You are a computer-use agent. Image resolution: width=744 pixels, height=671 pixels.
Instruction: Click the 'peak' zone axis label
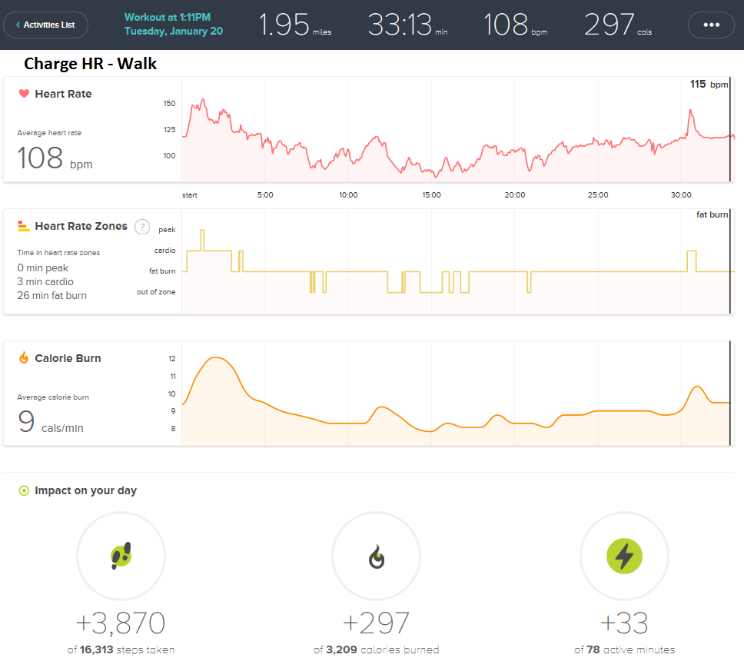pyautogui.click(x=167, y=230)
